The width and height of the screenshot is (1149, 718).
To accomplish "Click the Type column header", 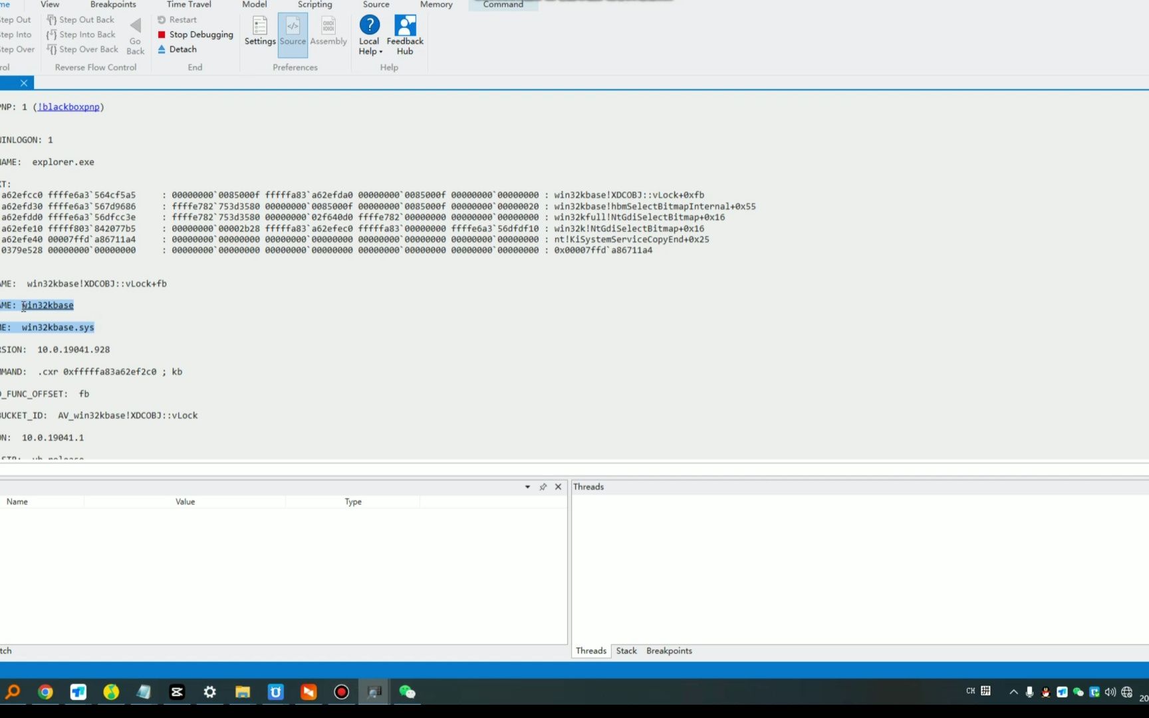I will 353,502.
